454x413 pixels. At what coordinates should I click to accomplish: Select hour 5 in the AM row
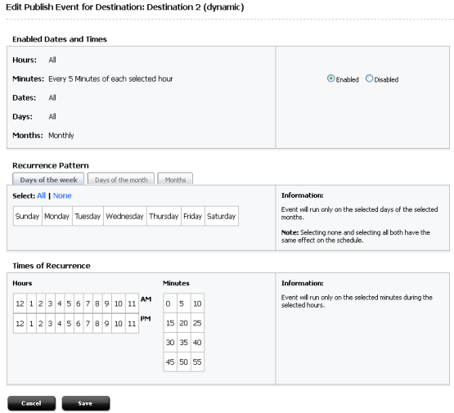69,303
